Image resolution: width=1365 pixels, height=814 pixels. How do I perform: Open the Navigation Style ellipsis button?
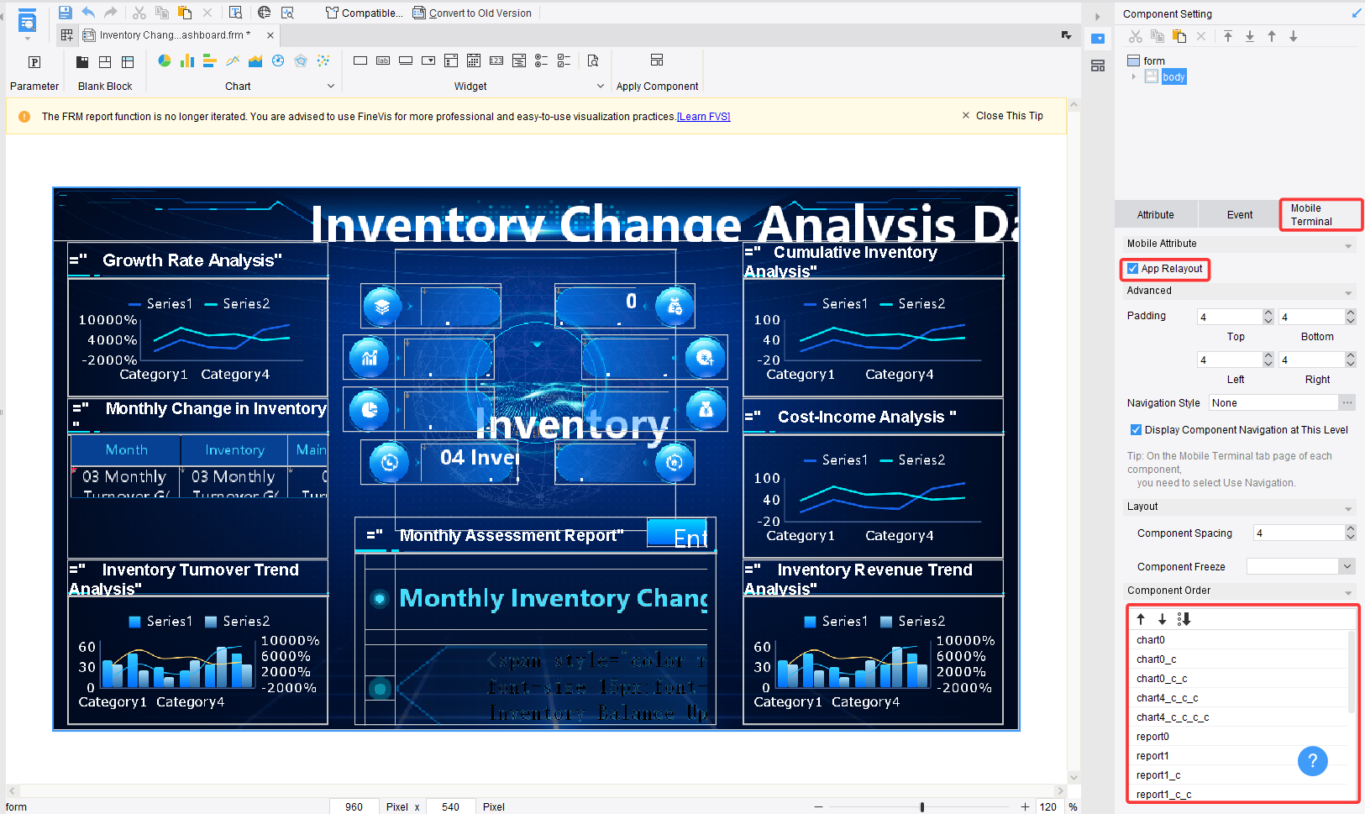click(x=1347, y=403)
